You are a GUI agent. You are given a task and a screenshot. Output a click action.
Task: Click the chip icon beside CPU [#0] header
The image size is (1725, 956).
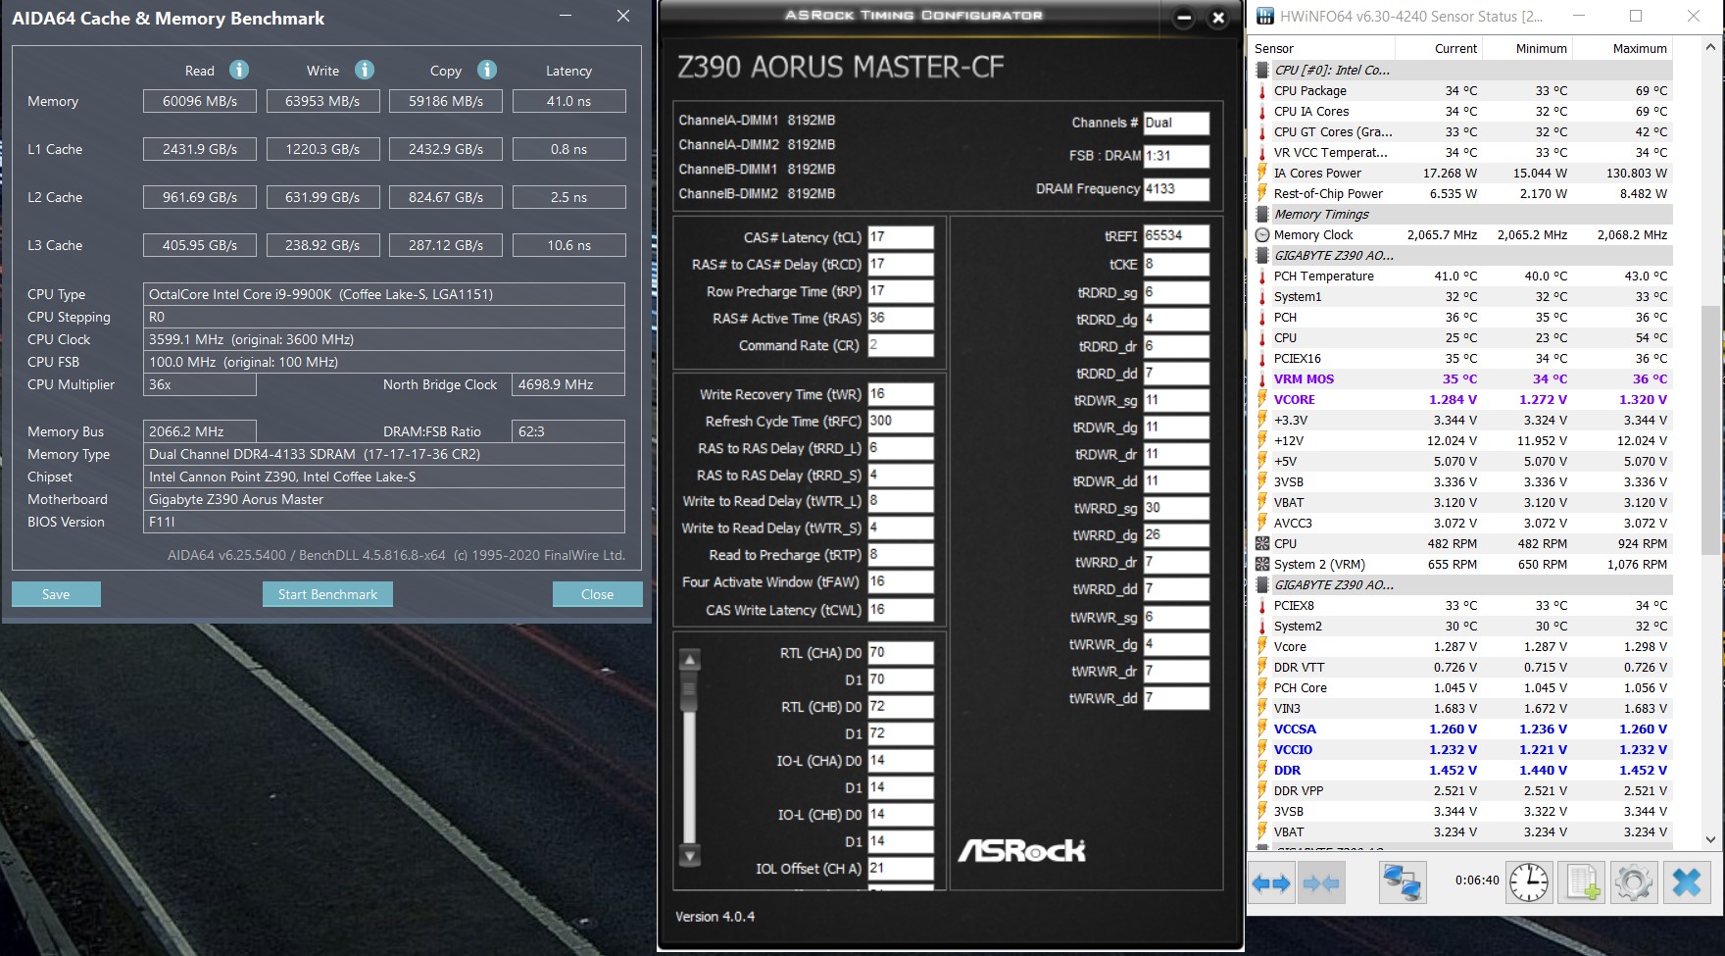coord(1262,71)
